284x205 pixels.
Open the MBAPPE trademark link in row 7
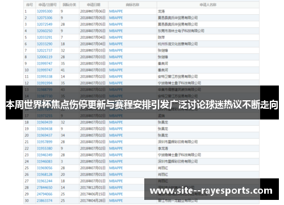click(116, 50)
